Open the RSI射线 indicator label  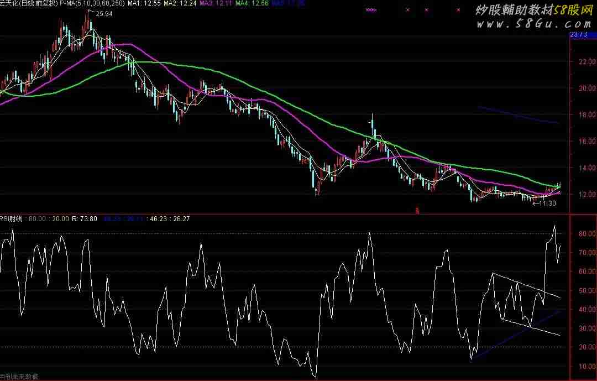(11, 219)
